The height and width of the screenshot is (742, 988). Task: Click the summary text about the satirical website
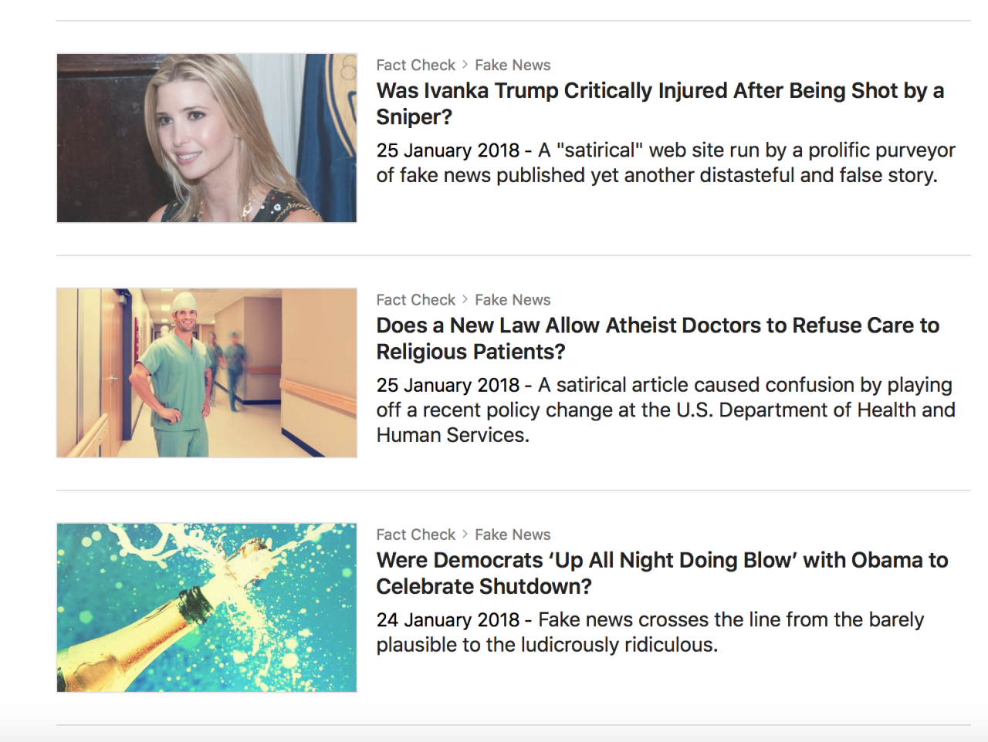pos(664,163)
